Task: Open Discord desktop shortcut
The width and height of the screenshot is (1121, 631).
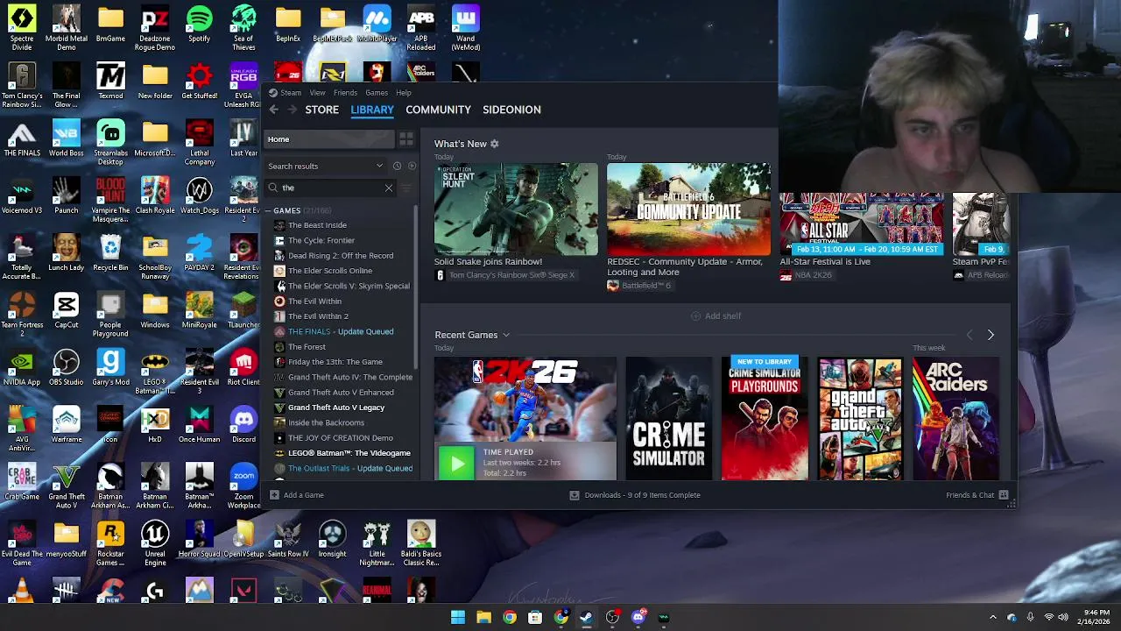Action: [x=243, y=425]
